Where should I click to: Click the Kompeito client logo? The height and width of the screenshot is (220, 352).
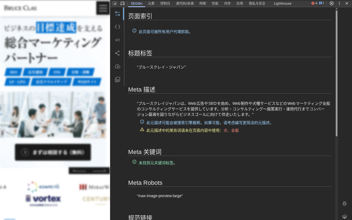click(x=43, y=187)
